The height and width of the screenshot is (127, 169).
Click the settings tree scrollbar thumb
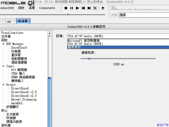tap(49, 102)
